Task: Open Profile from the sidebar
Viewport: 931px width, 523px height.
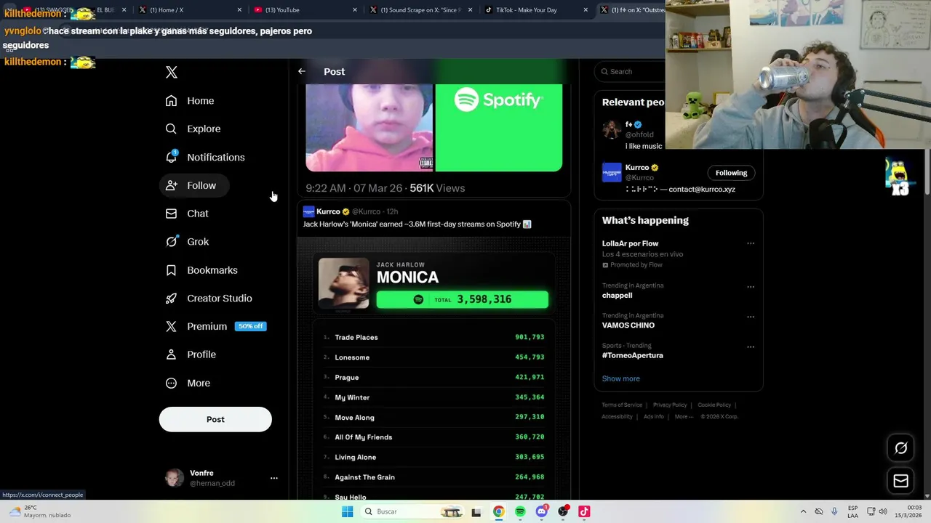Action: coord(191,354)
